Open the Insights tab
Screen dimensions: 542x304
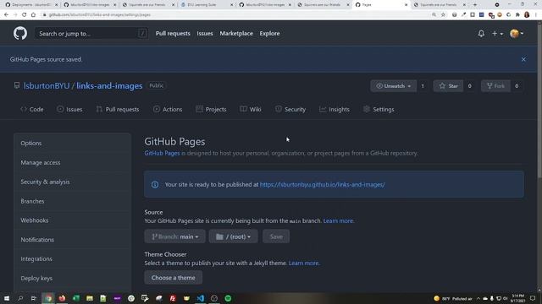click(x=335, y=109)
